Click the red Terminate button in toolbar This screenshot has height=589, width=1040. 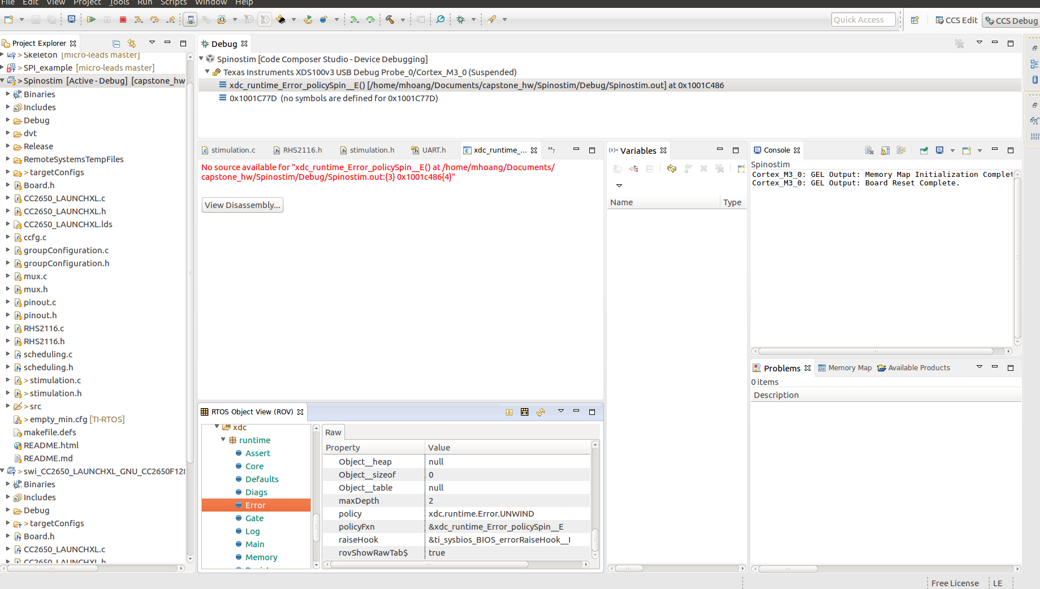[x=123, y=20]
